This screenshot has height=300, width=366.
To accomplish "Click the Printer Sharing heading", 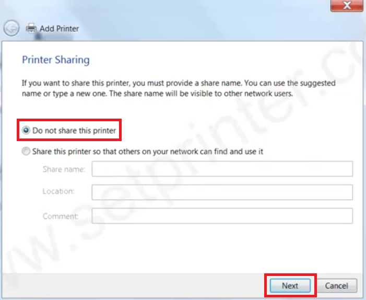I will pos(56,60).
